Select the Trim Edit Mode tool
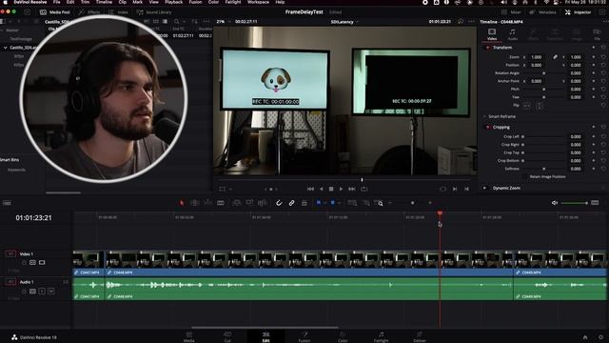The width and height of the screenshot is (609, 343). click(194, 203)
